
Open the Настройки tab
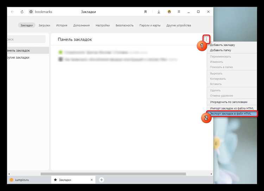pyautogui.click(x=102, y=25)
